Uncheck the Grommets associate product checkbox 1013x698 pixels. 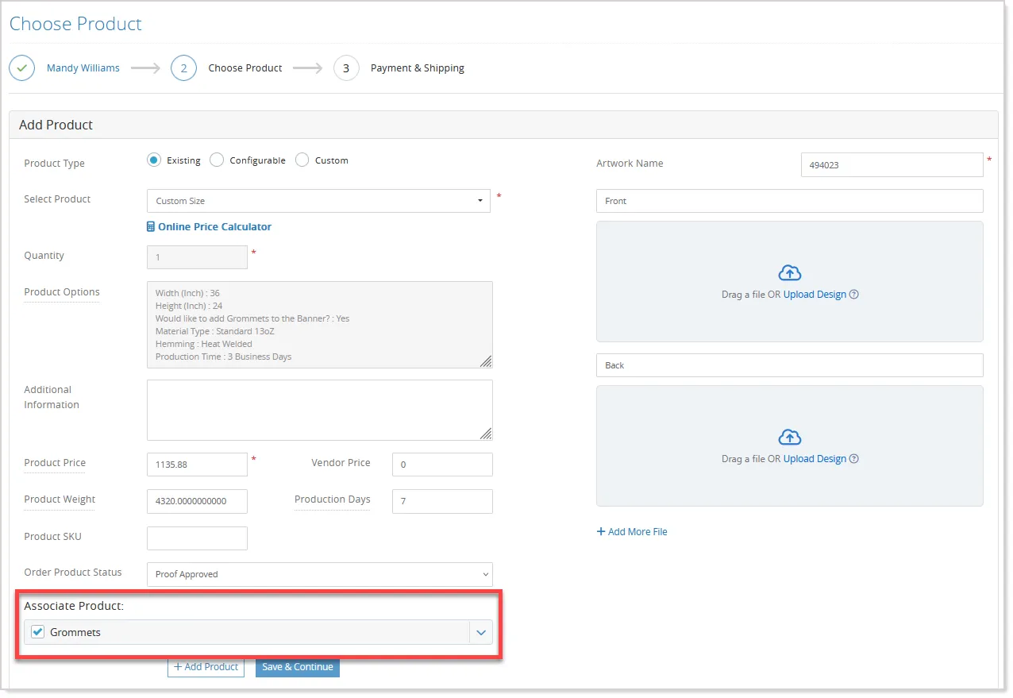(37, 632)
